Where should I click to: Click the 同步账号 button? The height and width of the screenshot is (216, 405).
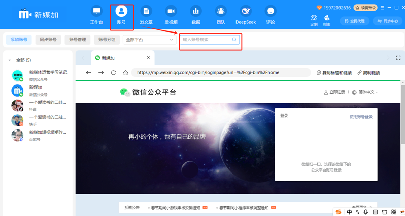click(x=48, y=40)
